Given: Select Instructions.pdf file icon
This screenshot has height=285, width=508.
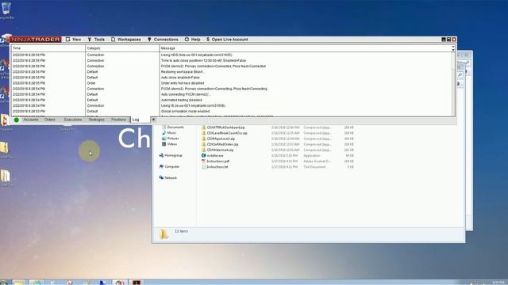Looking at the screenshot, I should 204,161.
